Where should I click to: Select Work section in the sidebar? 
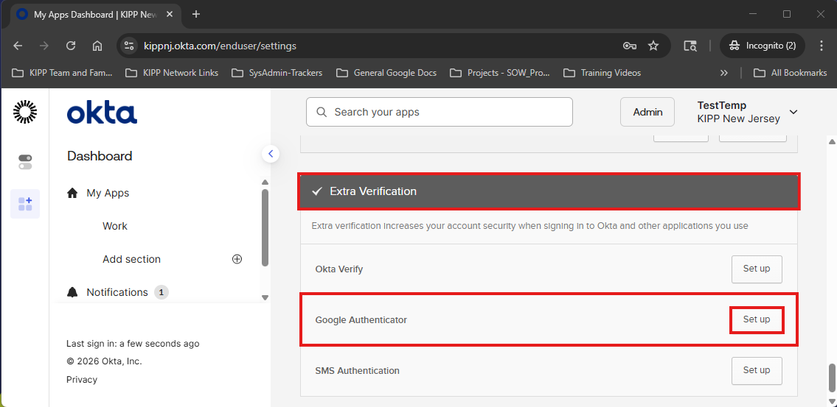coord(115,226)
